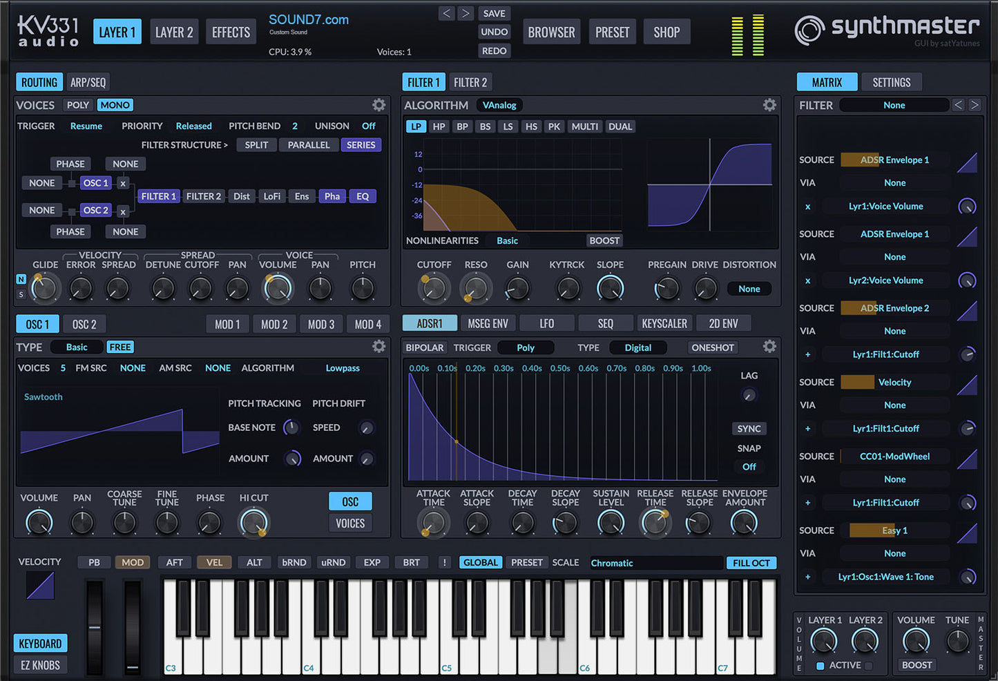The height and width of the screenshot is (681, 998).
Task: Click the envelope Lag knob
Action: pos(749,395)
